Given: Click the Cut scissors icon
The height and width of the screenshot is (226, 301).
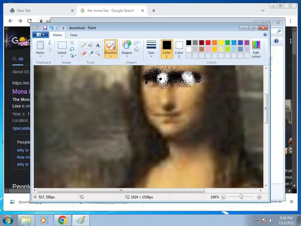Looking at the screenshot, I should [49, 43].
